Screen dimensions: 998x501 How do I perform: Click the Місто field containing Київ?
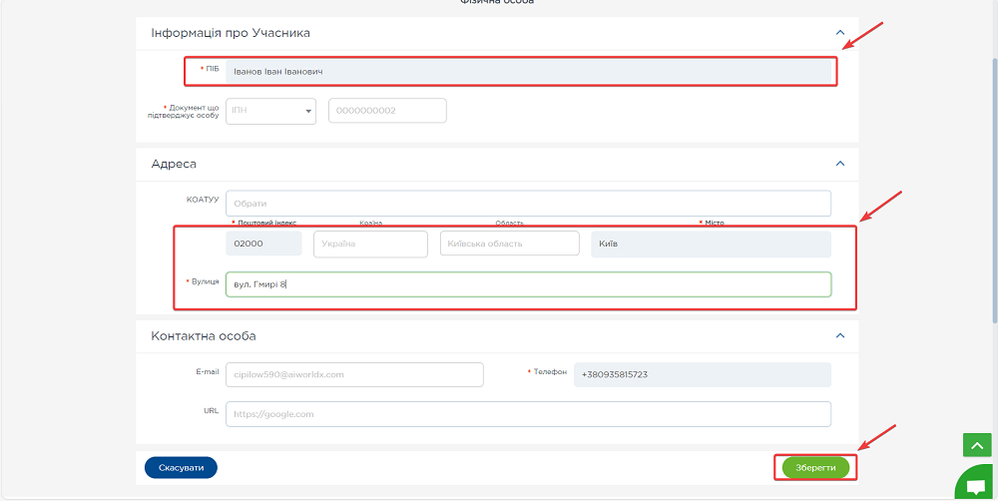click(x=710, y=245)
